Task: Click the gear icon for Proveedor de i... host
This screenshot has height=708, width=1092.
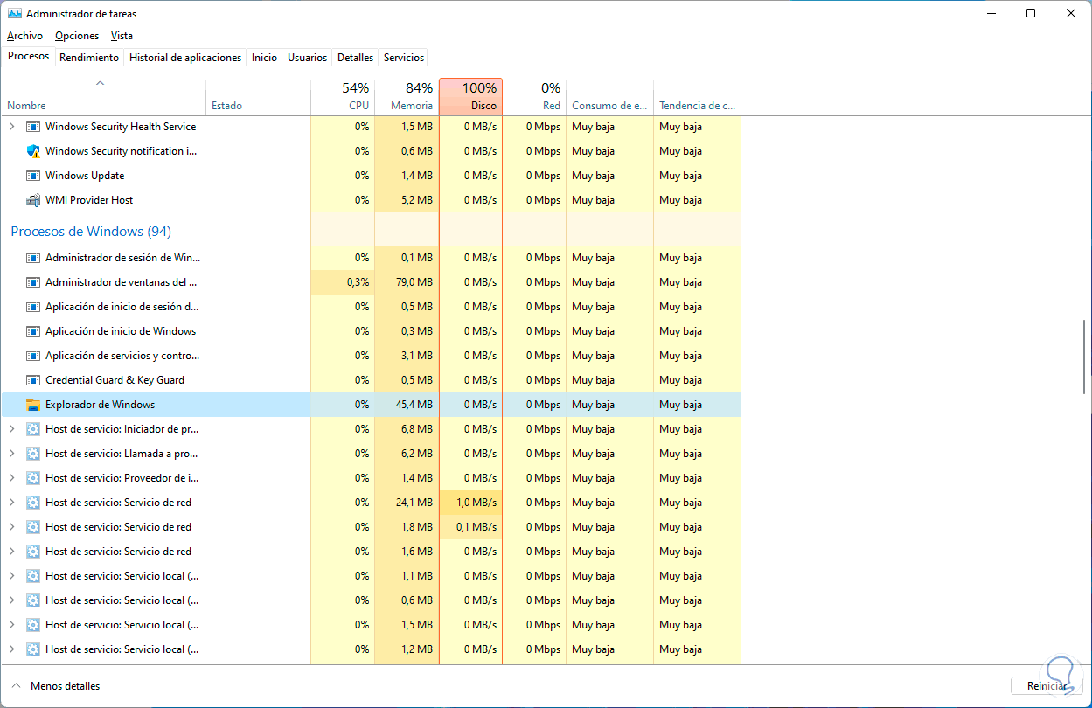Action: point(33,478)
